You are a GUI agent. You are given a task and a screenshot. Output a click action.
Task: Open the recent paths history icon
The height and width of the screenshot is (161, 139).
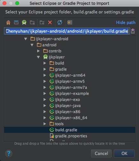[133, 31]
